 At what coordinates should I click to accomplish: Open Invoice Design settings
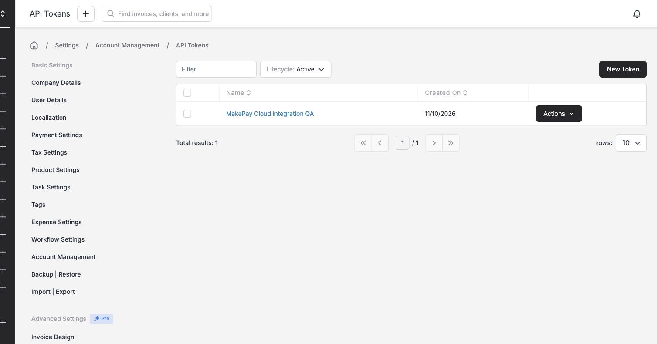pyautogui.click(x=53, y=337)
